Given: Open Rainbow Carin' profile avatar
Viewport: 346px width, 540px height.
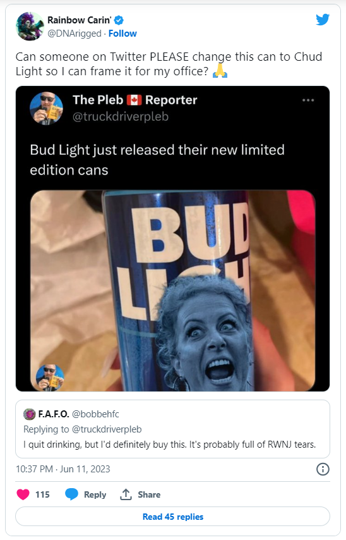Looking at the screenshot, I should point(30,26).
